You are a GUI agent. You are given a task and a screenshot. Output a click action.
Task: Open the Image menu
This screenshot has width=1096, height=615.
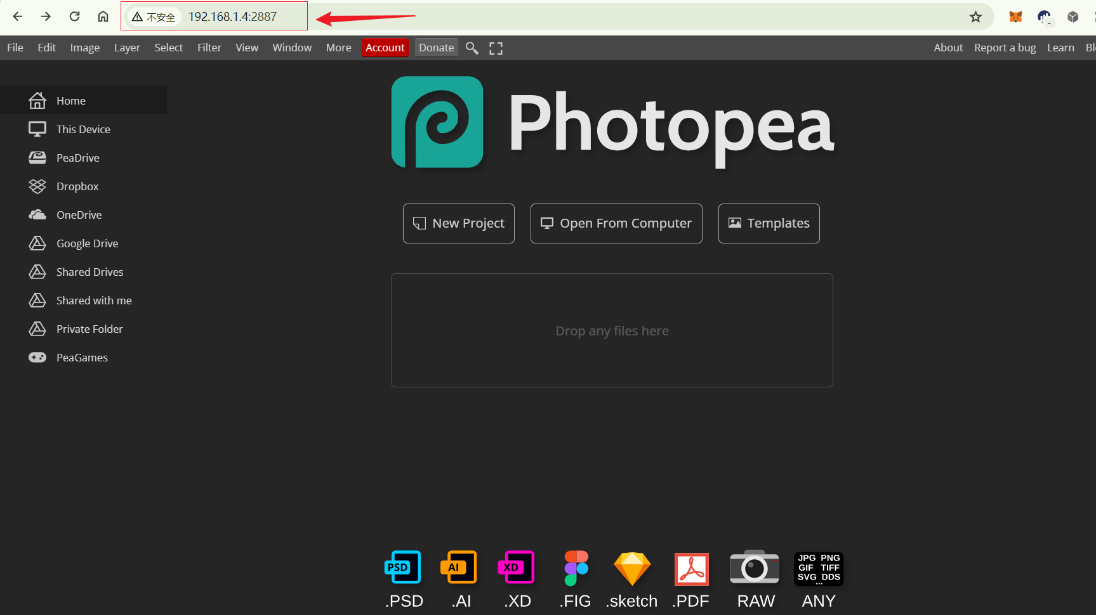point(85,48)
